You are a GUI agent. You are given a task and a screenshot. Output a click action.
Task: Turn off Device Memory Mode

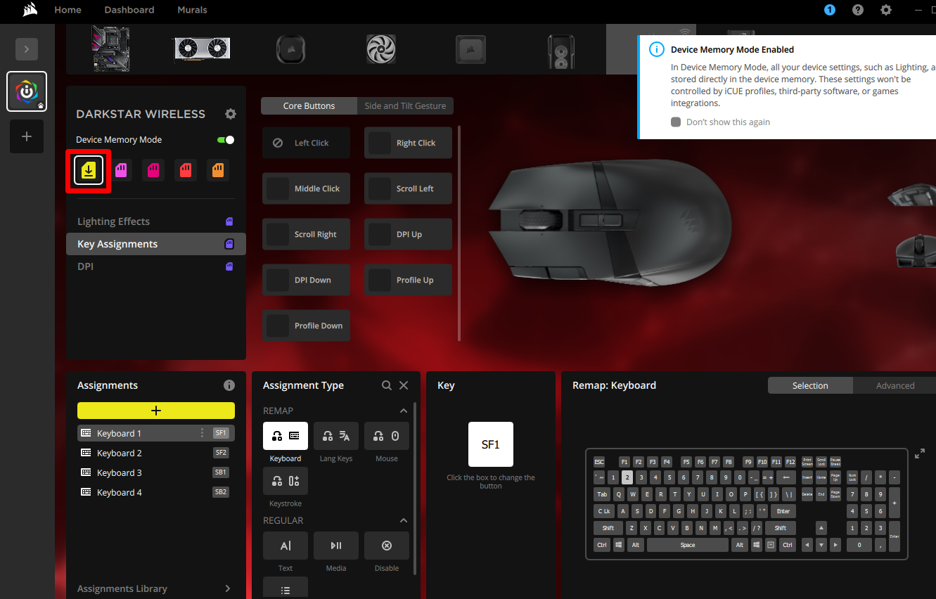tap(226, 139)
